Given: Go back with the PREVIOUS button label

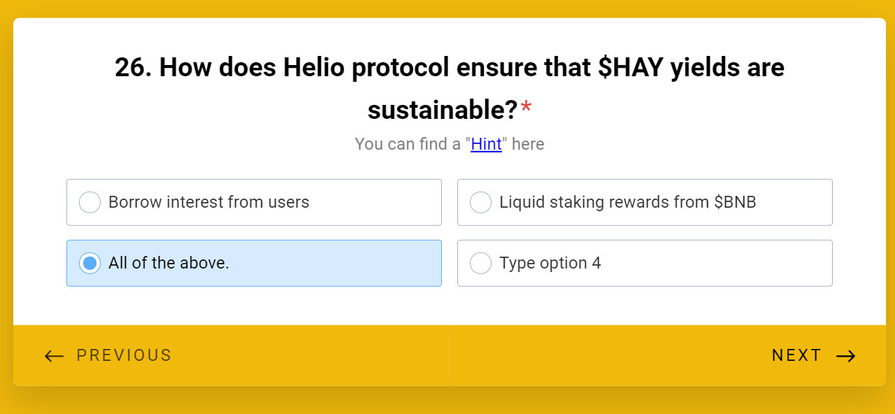Looking at the screenshot, I should [124, 355].
